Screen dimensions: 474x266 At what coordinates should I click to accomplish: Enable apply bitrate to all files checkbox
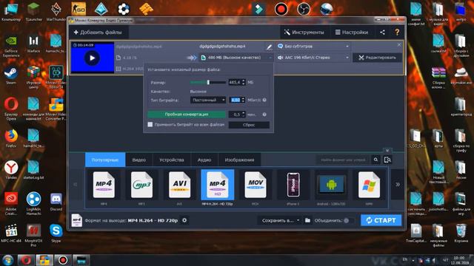point(150,124)
